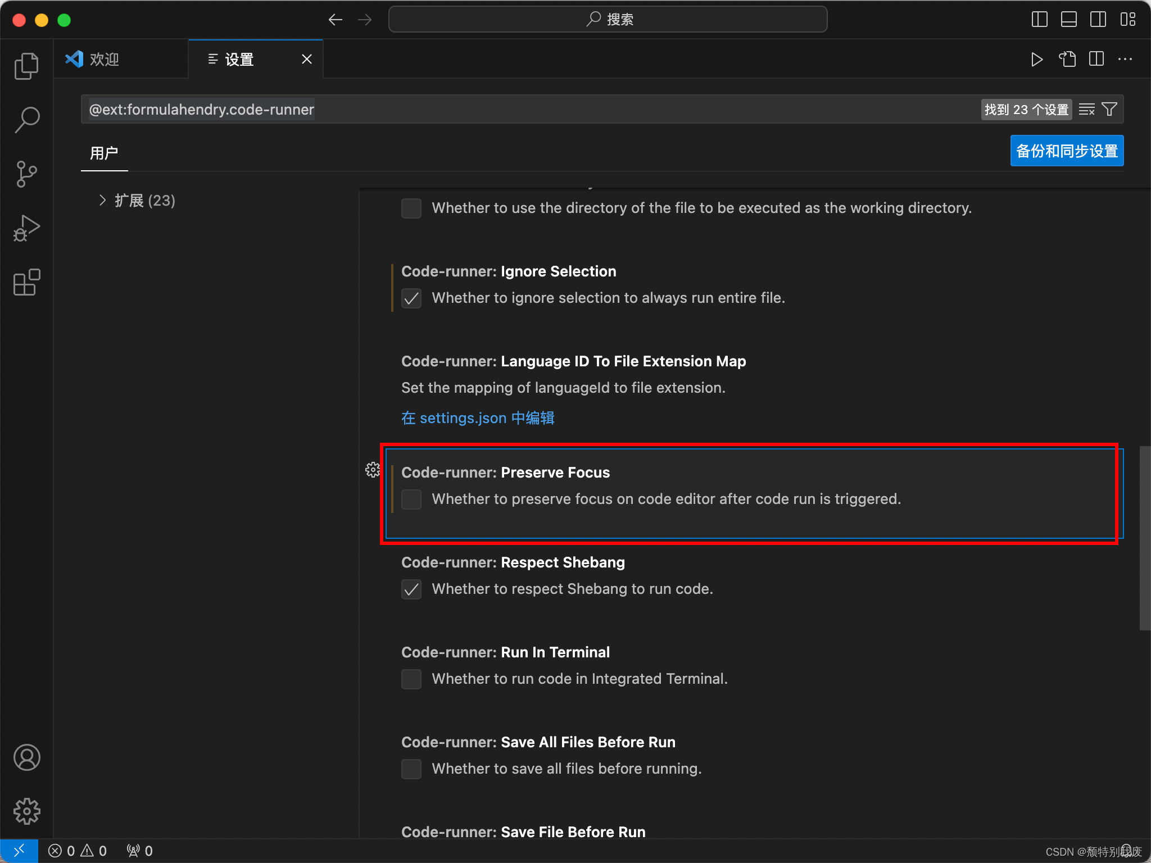This screenshot has height=863, width=1151.
Task: Switch to the 欢迎 tab
Action: click(121, 59)
